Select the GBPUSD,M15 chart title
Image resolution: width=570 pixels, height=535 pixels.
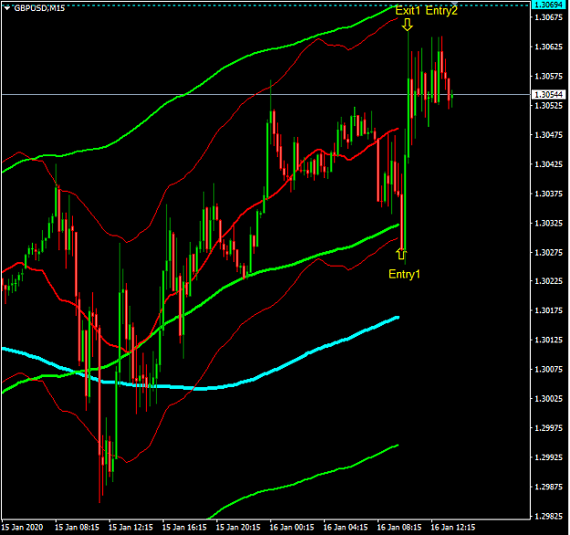pyautogui.click(x=39, y=8)
